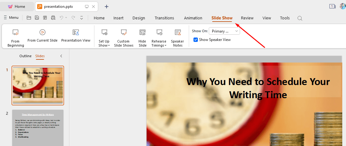Screen dimensions: 346x146
Task: Switch to the Insert tab
Action: point(118,18)
